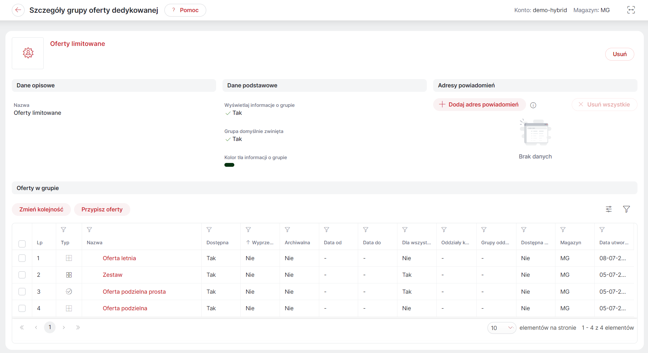Viewport: 648px width, 353px height.
Task: Click the Oferta letnia type icon
Action: point(69,258)
